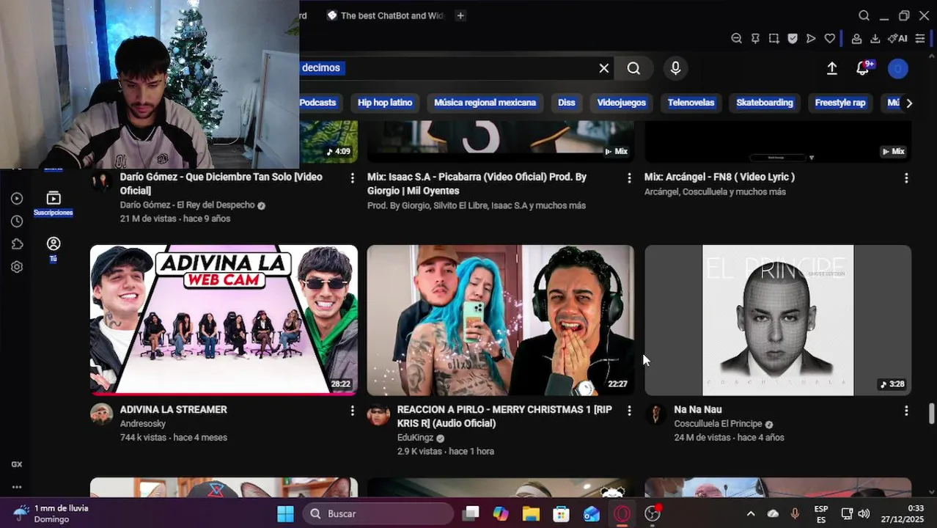Play the El Principe Na Na Nau thumbnail
Image resolution: width=937 pixels, height=528 pixels.
[778, 320]
